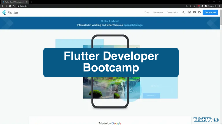Click the lock icon beside flutter.dev

[x=18, y=6]
